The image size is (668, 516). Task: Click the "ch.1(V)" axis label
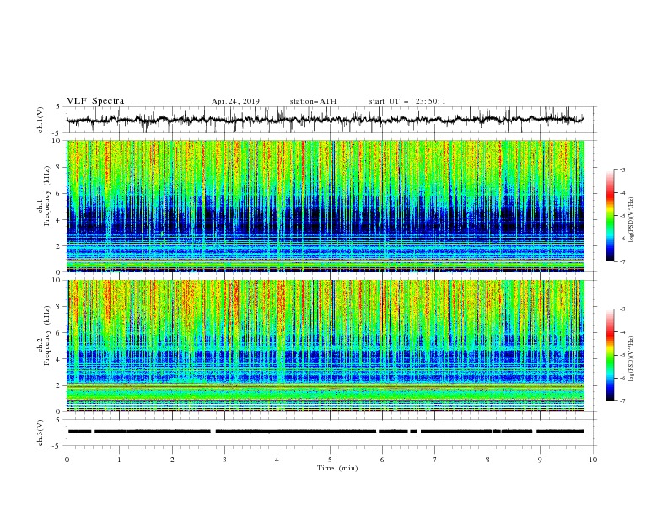40,120
